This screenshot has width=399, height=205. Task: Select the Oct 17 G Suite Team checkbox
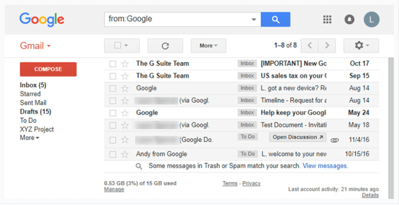pos(113,64)
